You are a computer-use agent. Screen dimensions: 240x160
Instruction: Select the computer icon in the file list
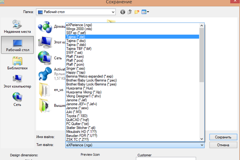[x=45, y=42]
